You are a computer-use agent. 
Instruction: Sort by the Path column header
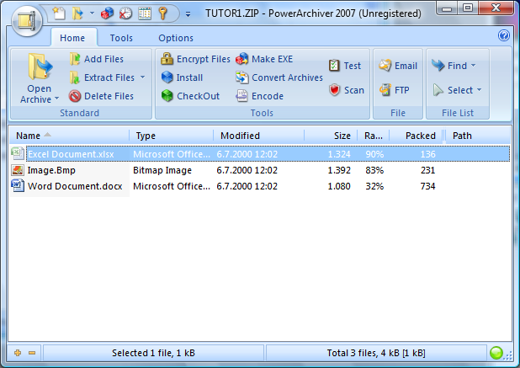pos(478,136)
